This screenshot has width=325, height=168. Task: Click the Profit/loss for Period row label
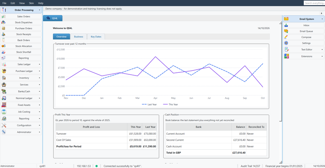[69, 146]
